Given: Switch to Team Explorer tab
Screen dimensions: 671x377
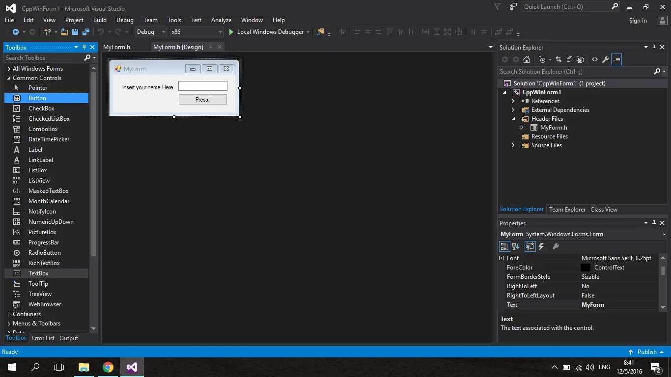Looking at the screenshot, I should click(567, 210).
